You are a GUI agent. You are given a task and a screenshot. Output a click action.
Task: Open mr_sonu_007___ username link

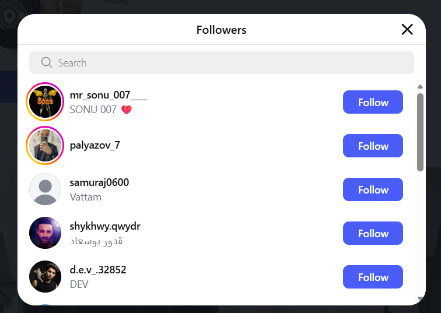[108, 95]
